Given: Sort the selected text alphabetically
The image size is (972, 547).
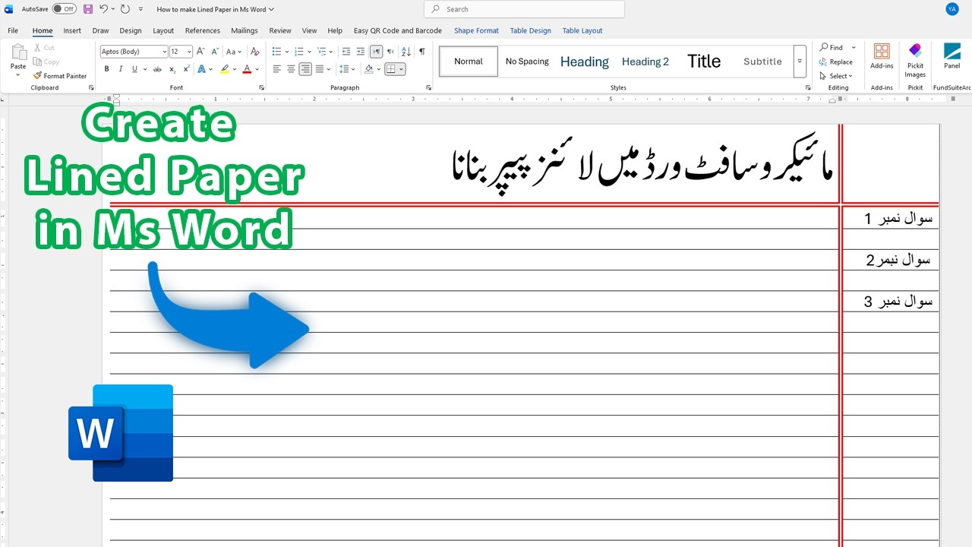Looking at the screenshot, I should coord(406,52).
